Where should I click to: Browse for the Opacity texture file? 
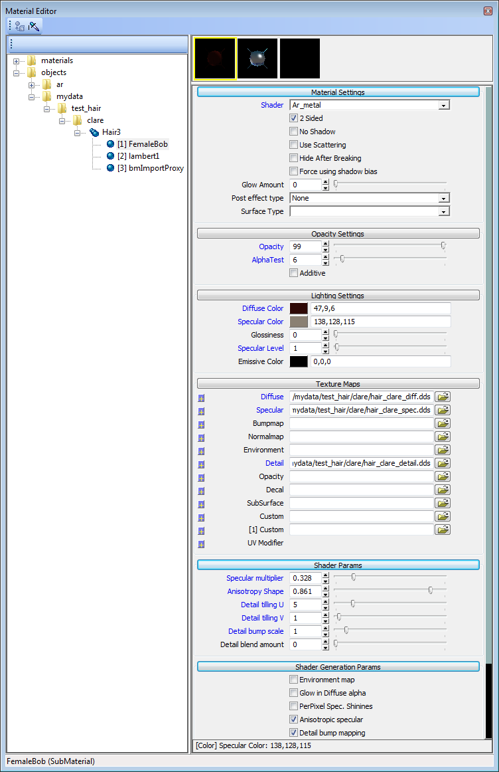coord(443,476)
